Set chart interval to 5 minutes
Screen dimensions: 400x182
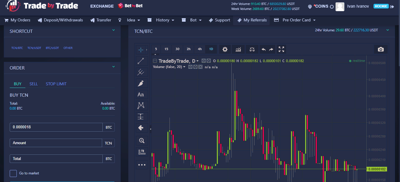pos(156,49)
